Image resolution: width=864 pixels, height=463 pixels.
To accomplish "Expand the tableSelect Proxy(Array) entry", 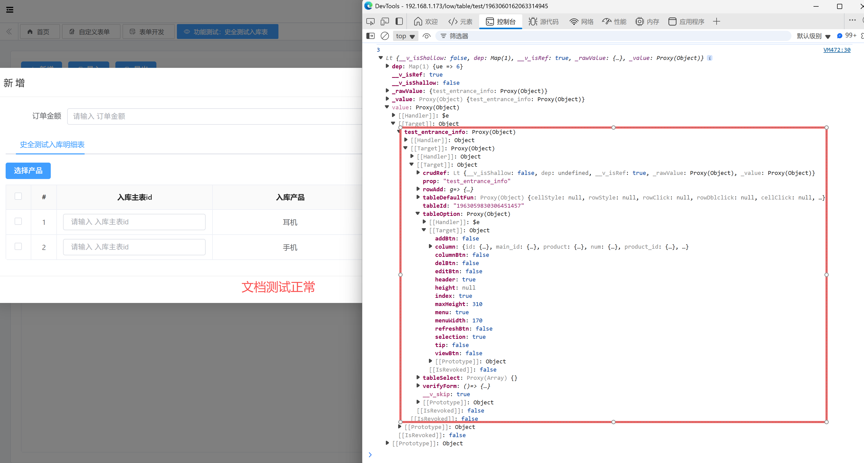I will [418, 377].
